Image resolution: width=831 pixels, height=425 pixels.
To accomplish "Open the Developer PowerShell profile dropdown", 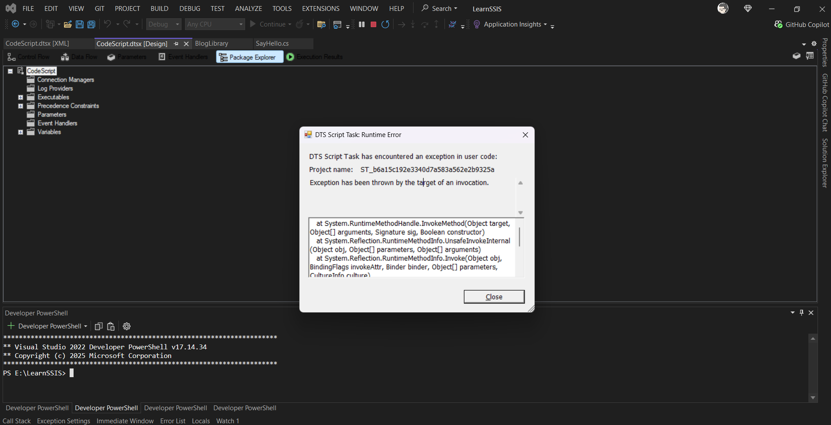I will [86, 326].
